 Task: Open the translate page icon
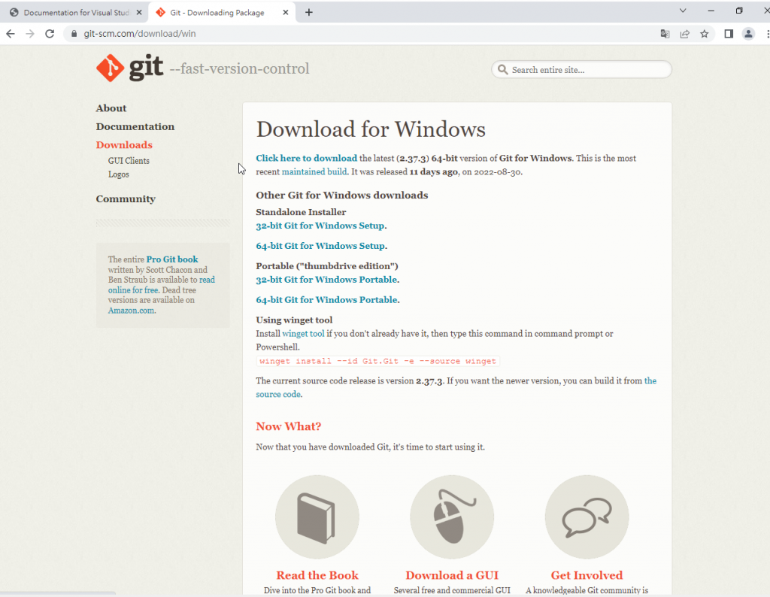point(665,33)
